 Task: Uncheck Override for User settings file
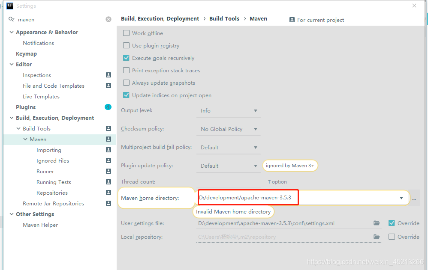[x=392, y=223]
